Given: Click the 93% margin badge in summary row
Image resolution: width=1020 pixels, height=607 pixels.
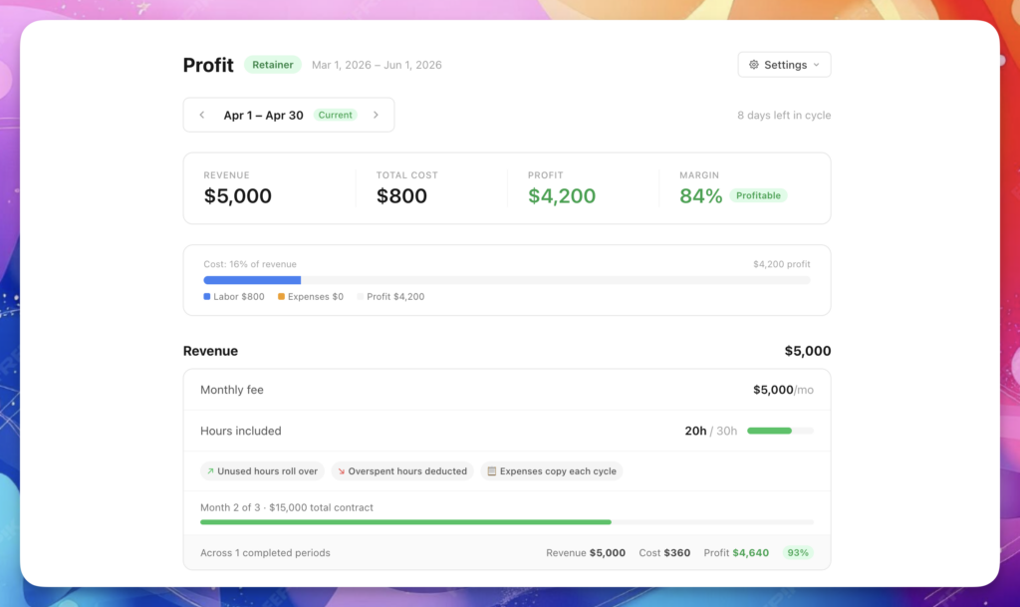Looking at the screenshot, I should coord(798,553).
